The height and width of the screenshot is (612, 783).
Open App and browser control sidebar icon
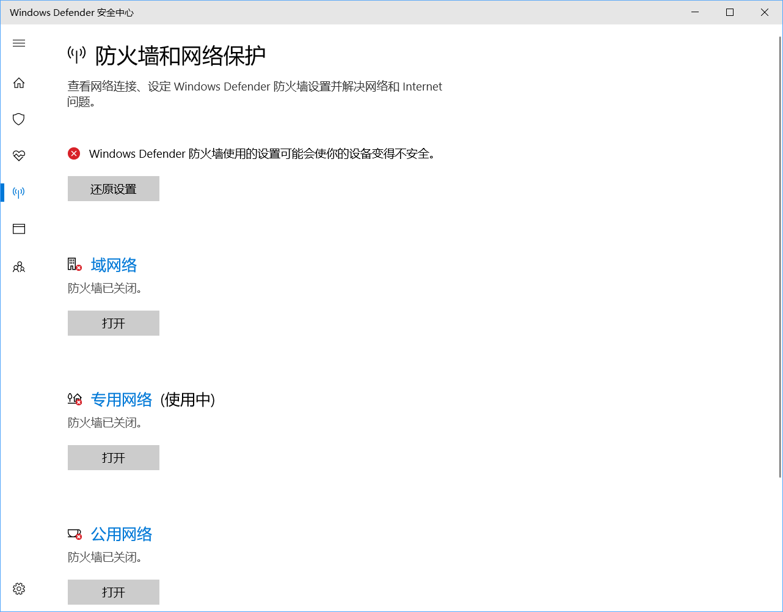18,229
